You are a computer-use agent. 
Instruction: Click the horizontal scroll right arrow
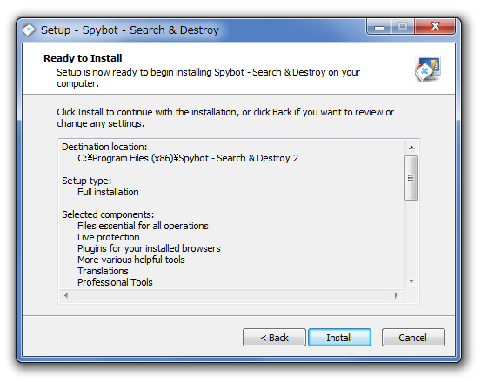tap(397, 295)
